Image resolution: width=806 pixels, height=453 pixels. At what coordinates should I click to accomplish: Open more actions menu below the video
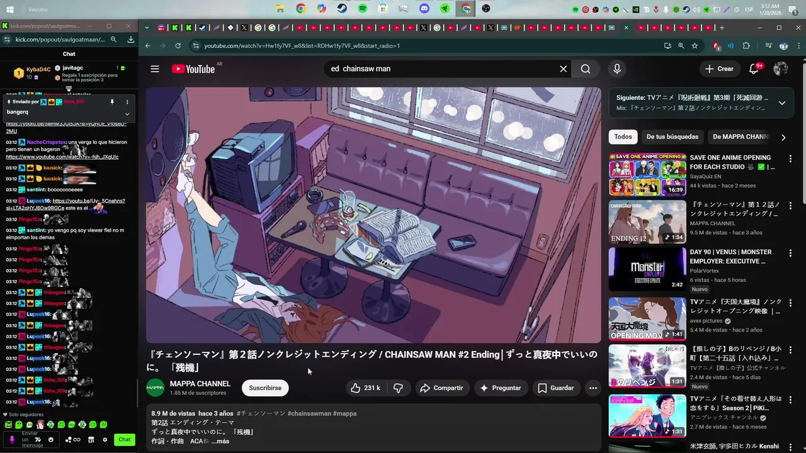[x=593, y=388]
